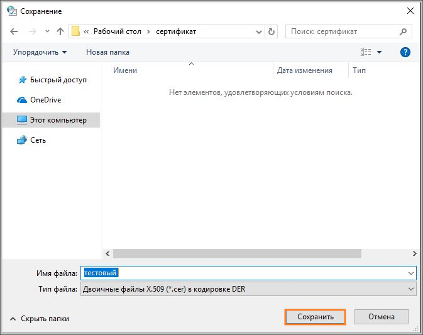The height and width of the screenshot is (335, 423).
Task: Click the Поиск: сертификат search field
Action: coord(343,31)
